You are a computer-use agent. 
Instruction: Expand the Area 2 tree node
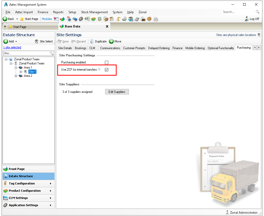[16, 76]
